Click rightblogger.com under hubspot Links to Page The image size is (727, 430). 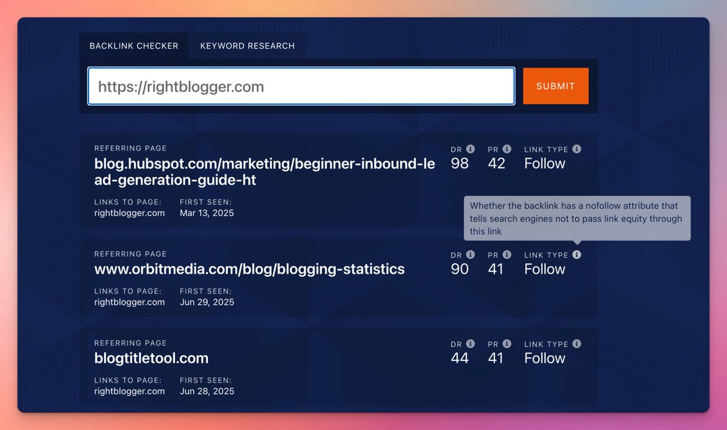coord(130,213)
